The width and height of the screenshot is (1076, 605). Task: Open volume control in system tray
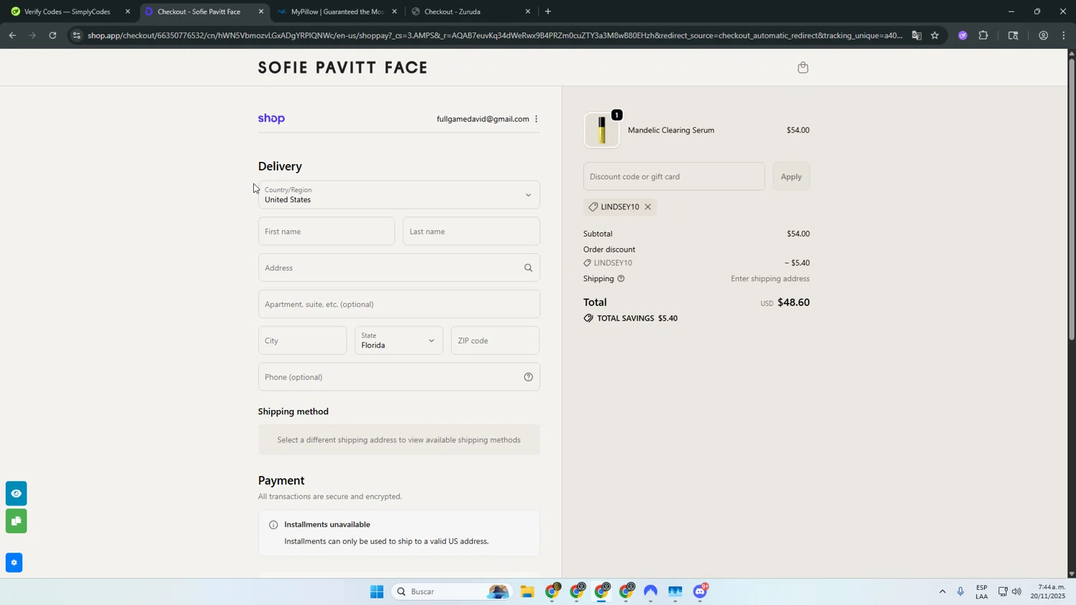[x=1016, y=591]
